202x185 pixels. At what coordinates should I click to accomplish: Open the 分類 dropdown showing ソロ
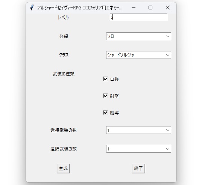[138, 36]
